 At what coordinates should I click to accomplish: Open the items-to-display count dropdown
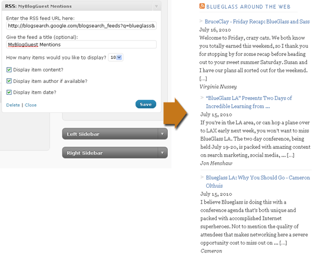coord(115,58)
